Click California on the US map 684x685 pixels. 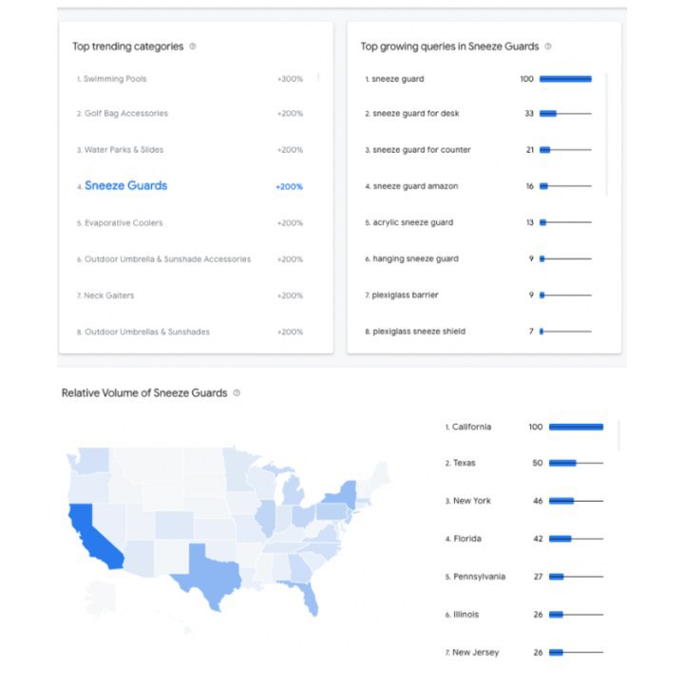coord(90,537)
